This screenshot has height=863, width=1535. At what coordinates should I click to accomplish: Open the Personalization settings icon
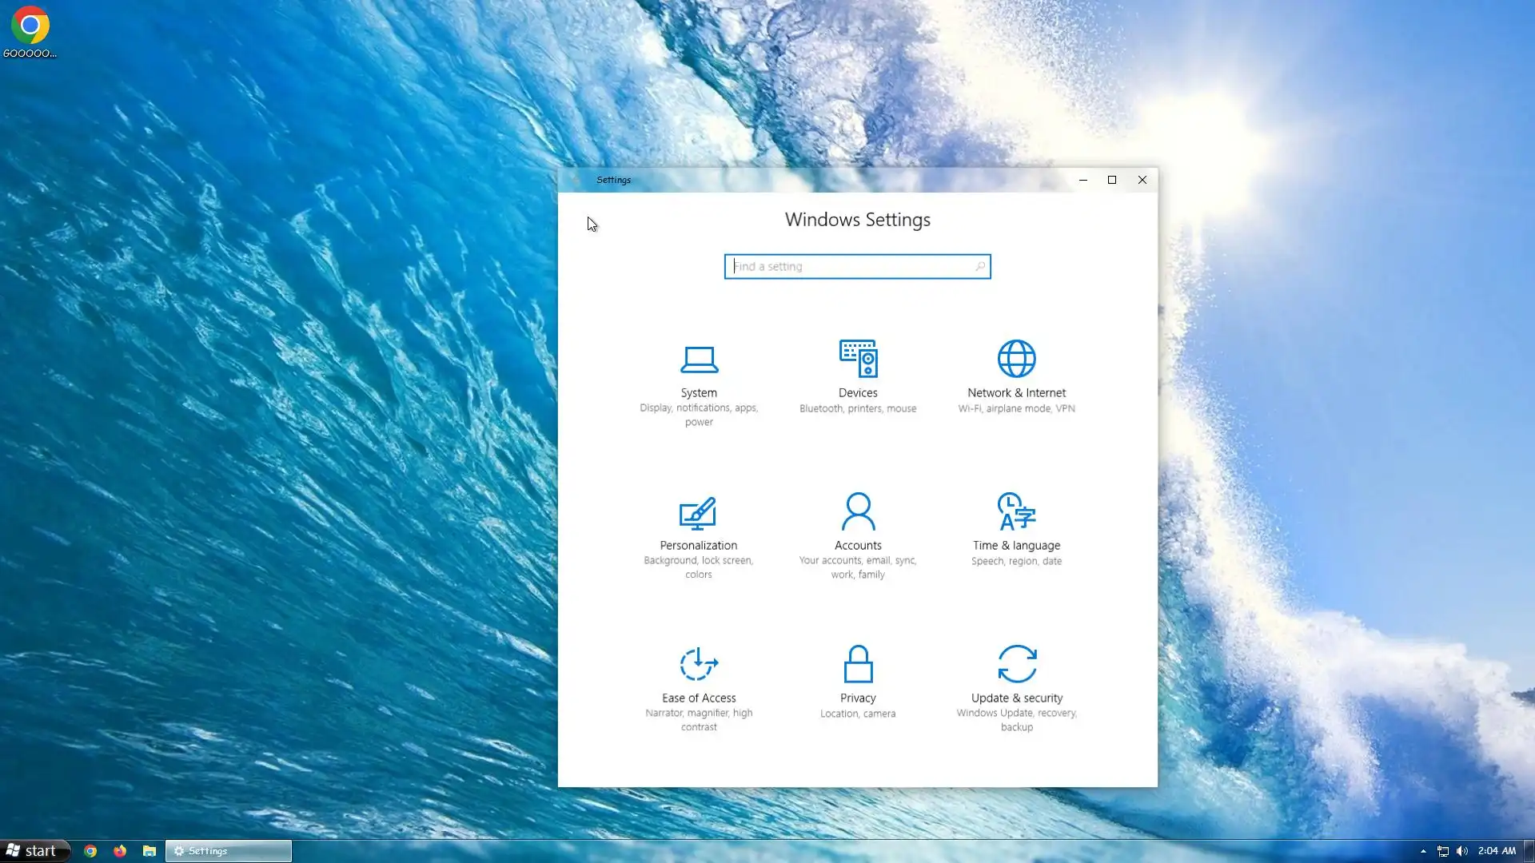pos(698,512)
